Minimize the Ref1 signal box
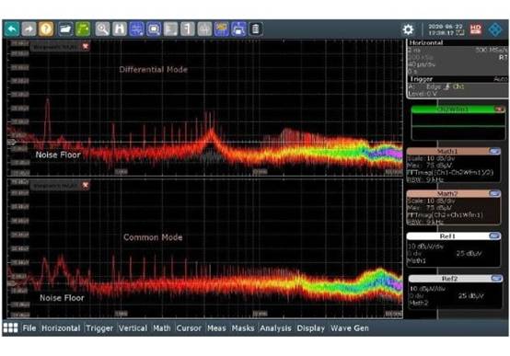 click(x=494, y=236)
